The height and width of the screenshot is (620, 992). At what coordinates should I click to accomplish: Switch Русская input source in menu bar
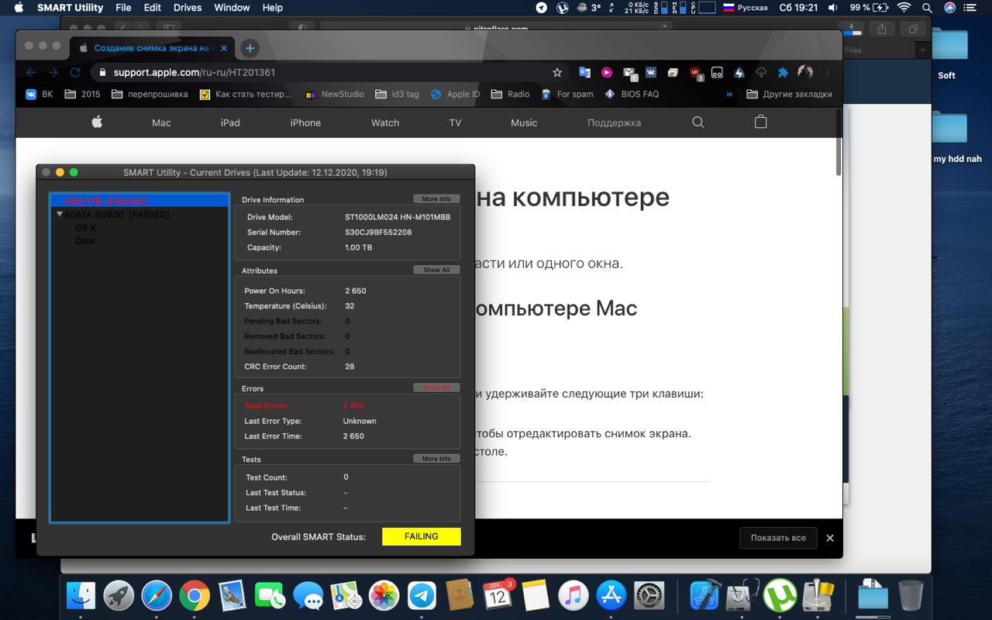click(x=745, y=8)
